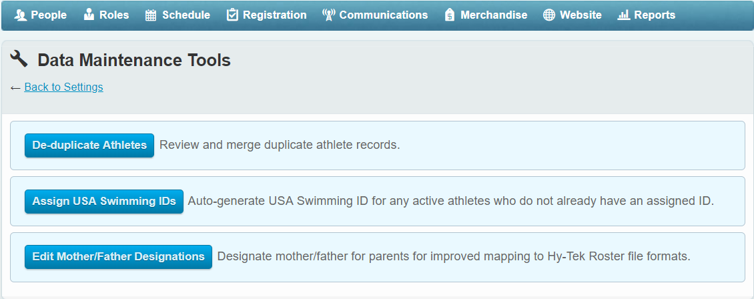Click the De-duplicate Athletes button

click(x=89, y=145)
